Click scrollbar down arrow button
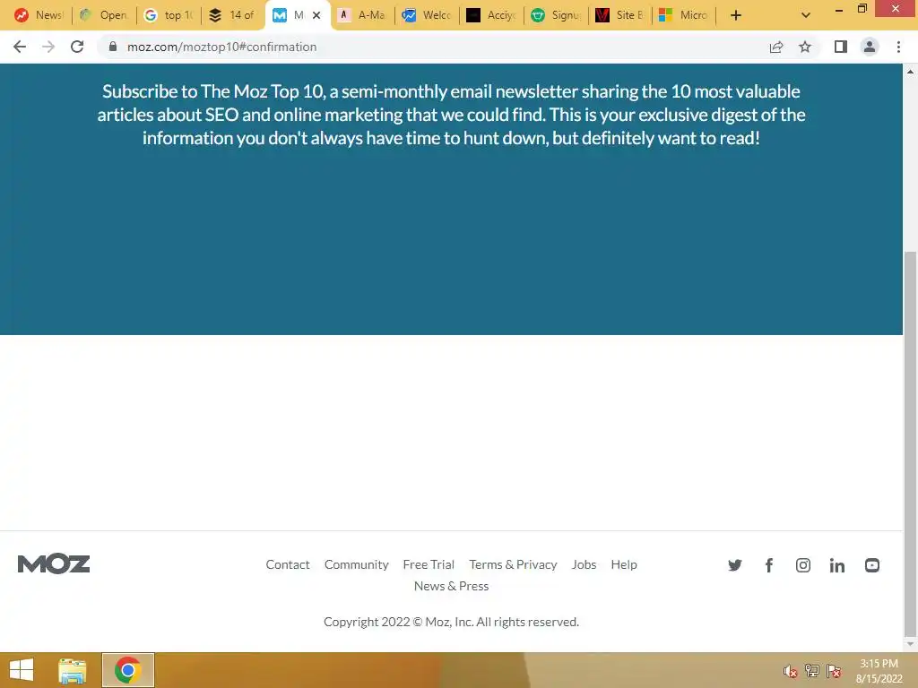The image size is (918, 688). tap(911, 644)
